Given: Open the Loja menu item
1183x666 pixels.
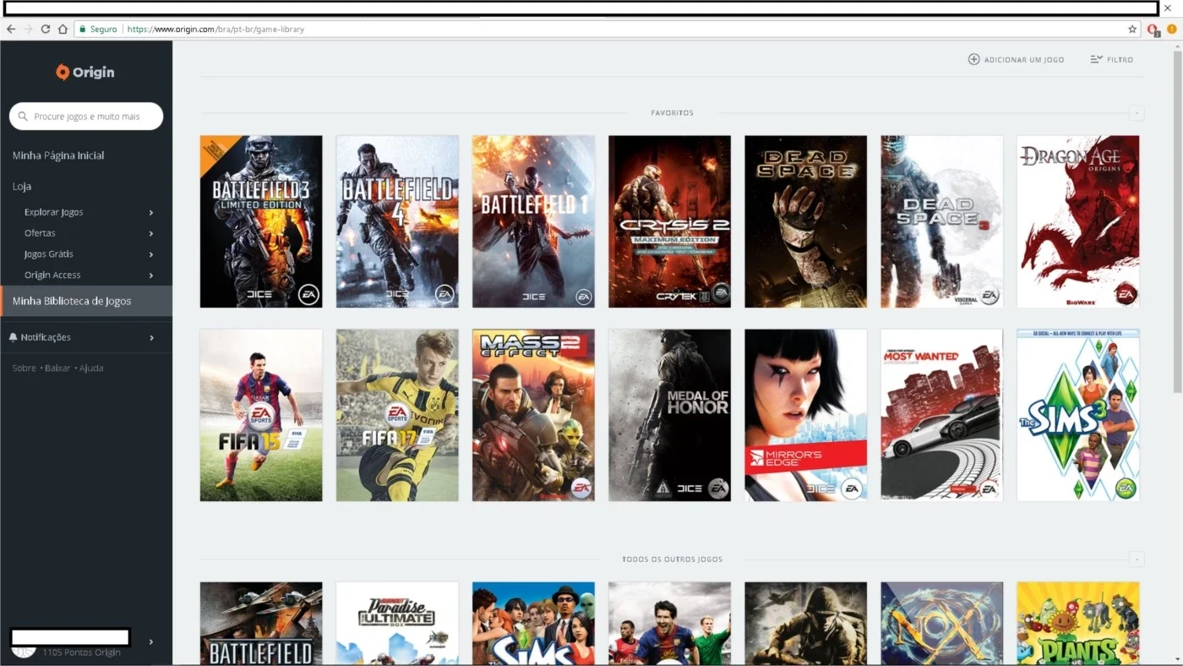Looking at the screenshot, I should tap(22, 186).
